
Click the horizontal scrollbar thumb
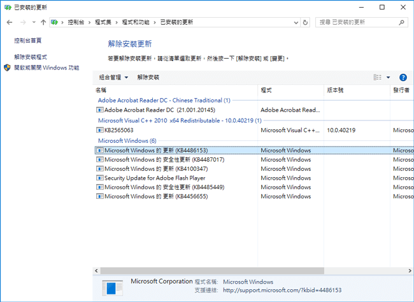(212, 271)
